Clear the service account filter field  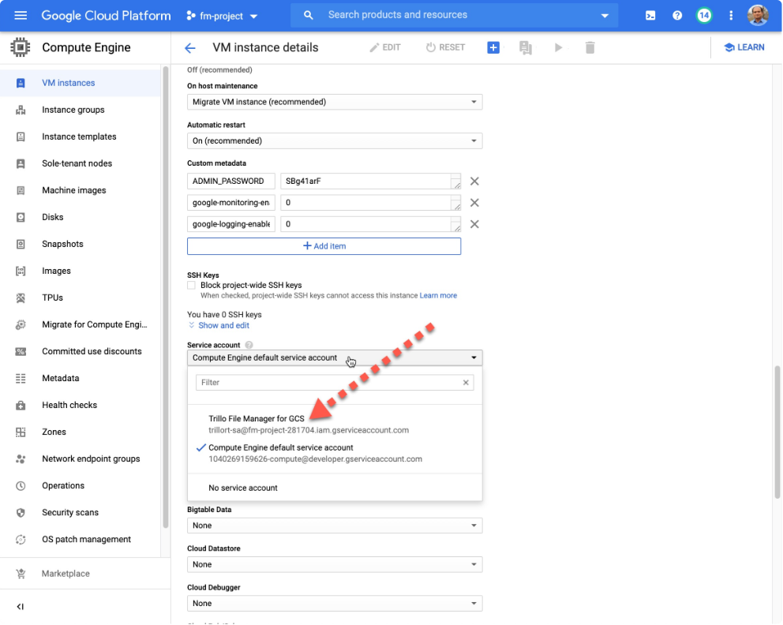coord(466,383)
